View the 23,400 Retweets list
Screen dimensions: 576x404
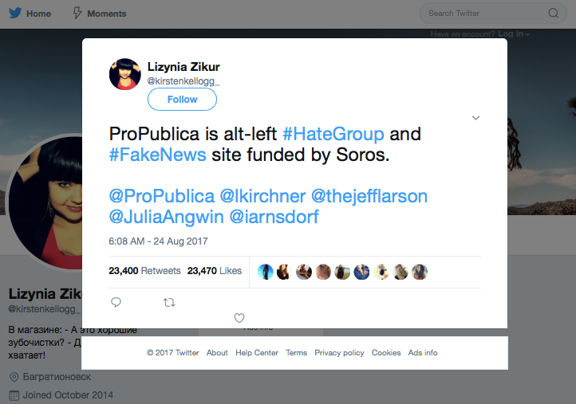(x=144, y=271)
